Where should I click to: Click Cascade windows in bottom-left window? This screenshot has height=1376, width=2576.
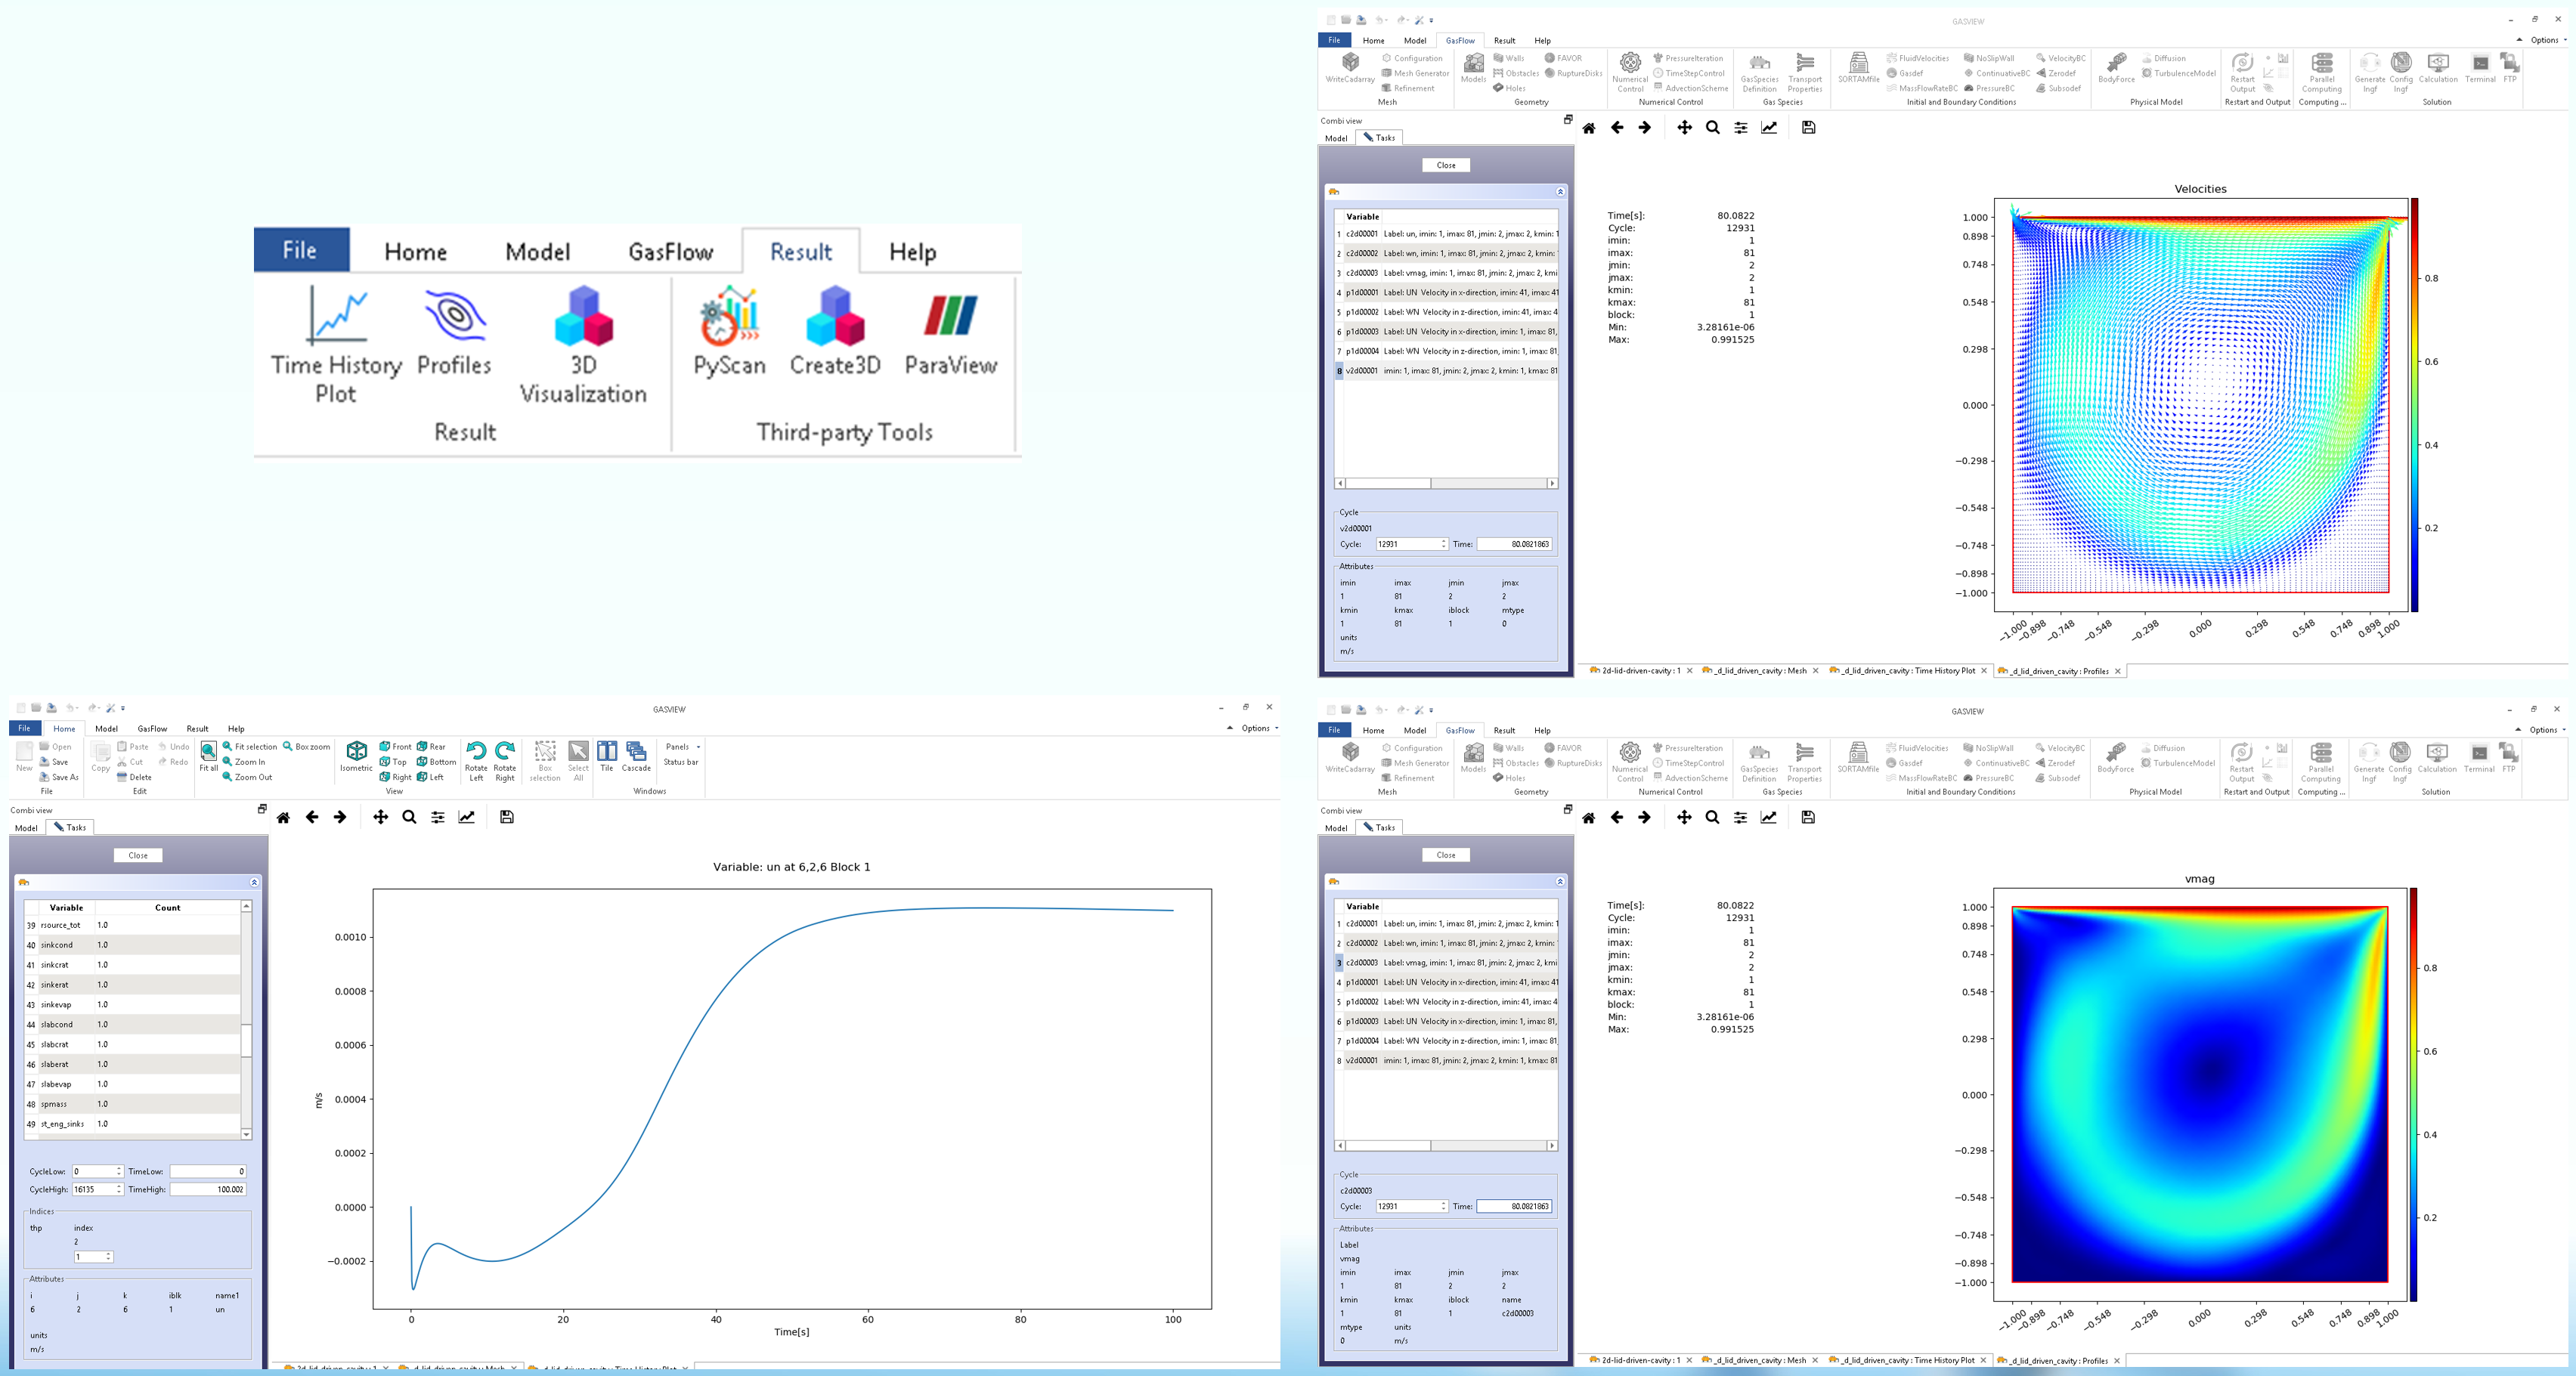click(x=636, y=757)
